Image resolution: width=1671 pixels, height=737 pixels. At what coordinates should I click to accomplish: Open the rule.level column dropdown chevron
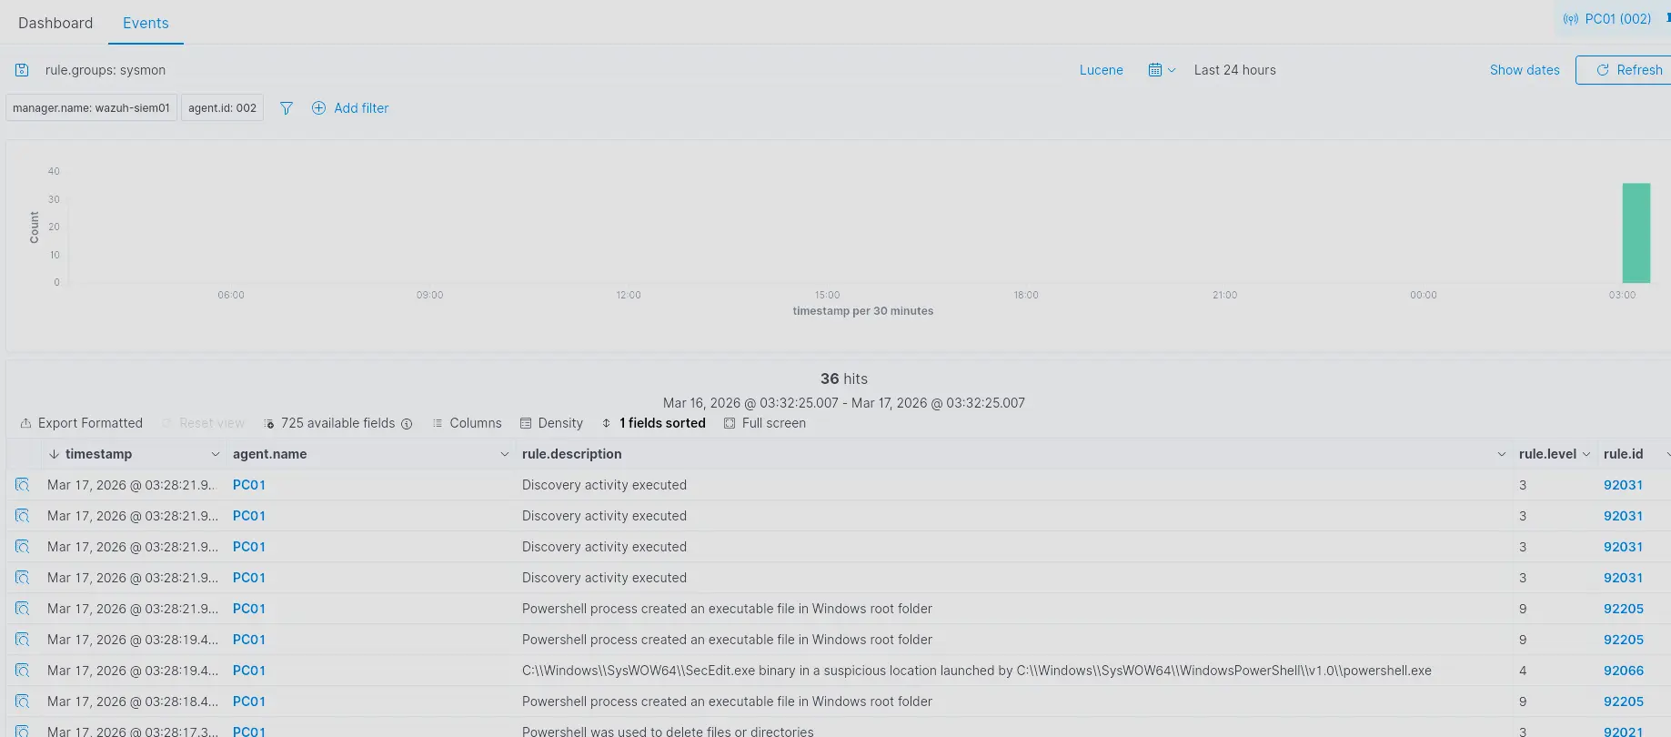tap(1586, 454)
